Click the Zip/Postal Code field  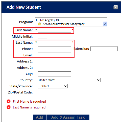[x=54, y=92]
